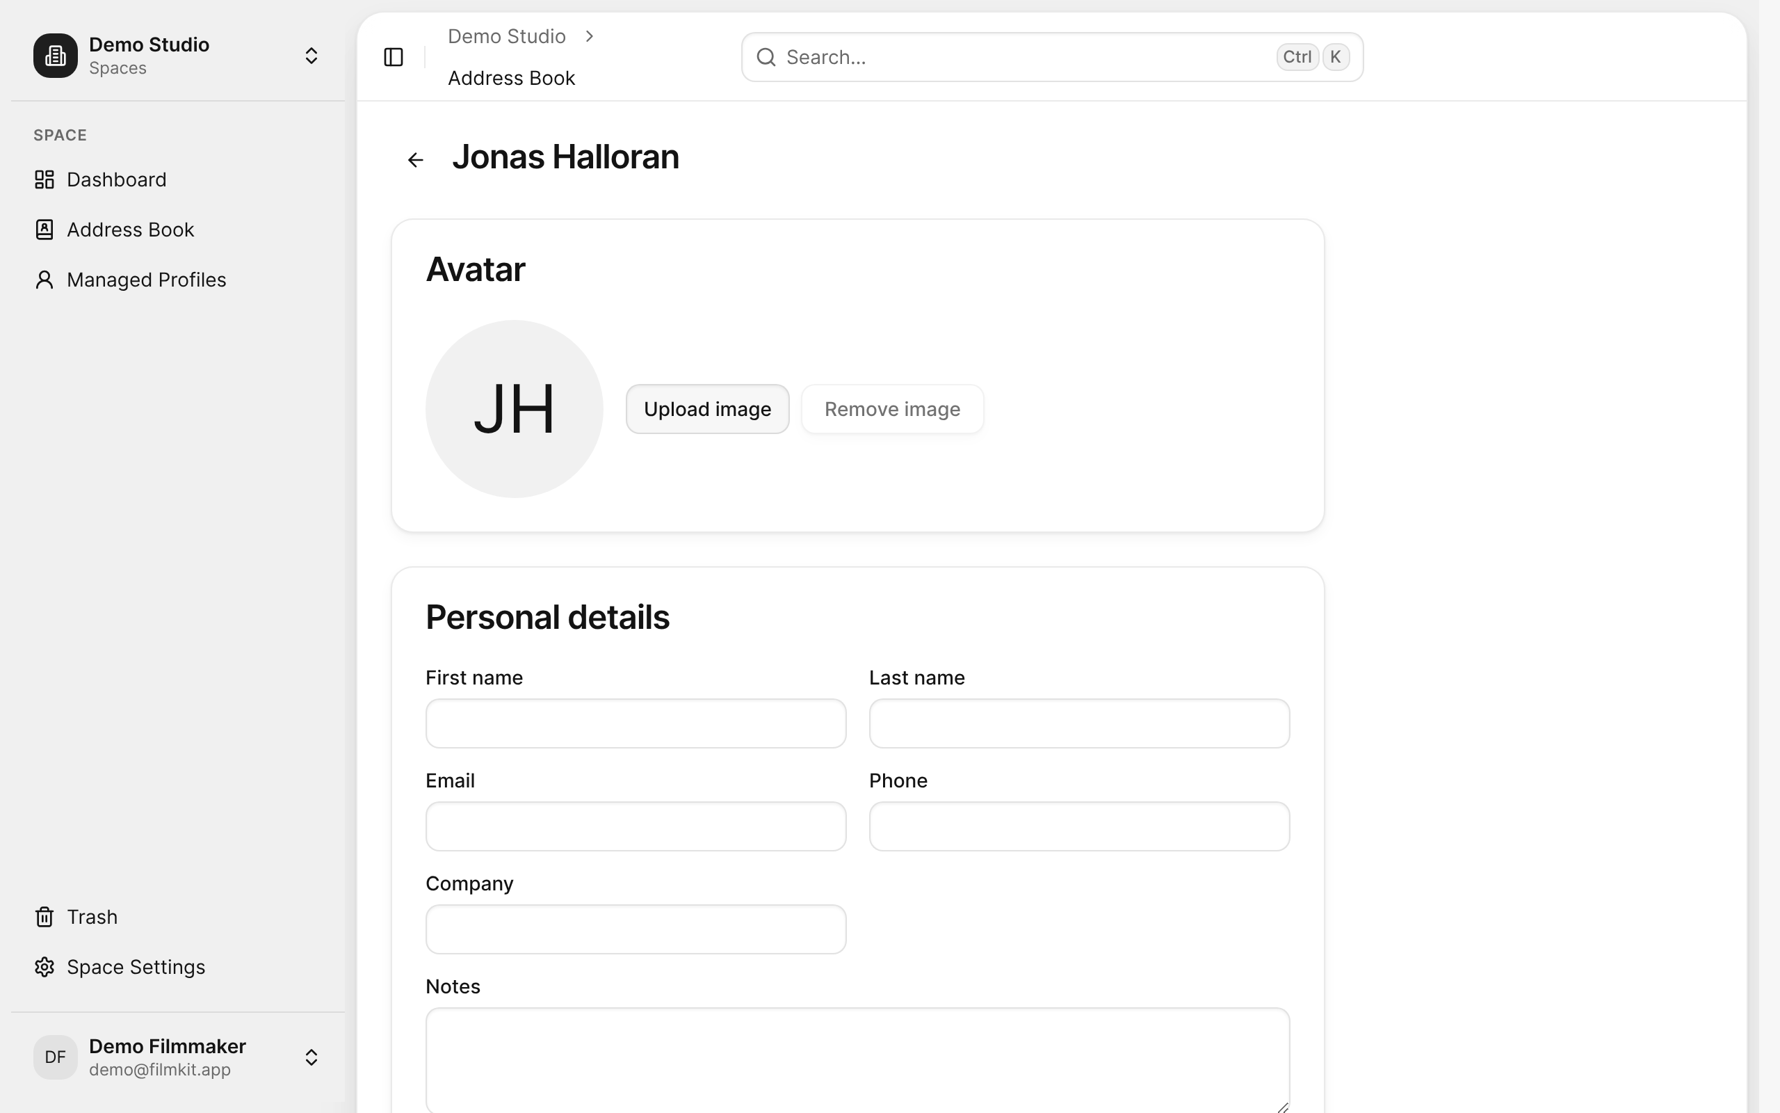
Task: Click the DF user avatar badge
Action: [55, 1057]
